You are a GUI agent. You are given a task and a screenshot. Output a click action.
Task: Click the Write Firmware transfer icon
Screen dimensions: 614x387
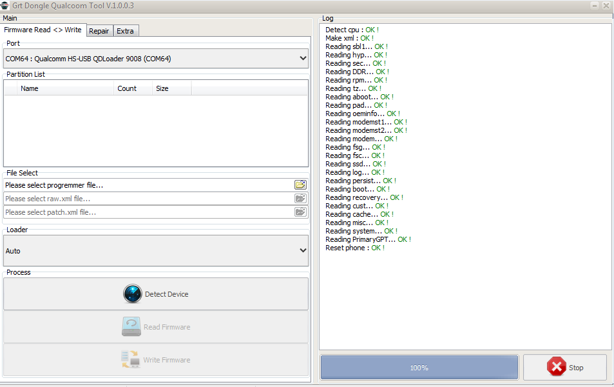(x=130, y=359)
